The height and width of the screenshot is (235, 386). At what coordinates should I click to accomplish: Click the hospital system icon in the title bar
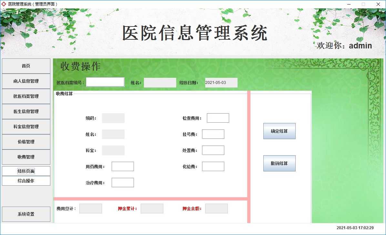tap(4, 4)
